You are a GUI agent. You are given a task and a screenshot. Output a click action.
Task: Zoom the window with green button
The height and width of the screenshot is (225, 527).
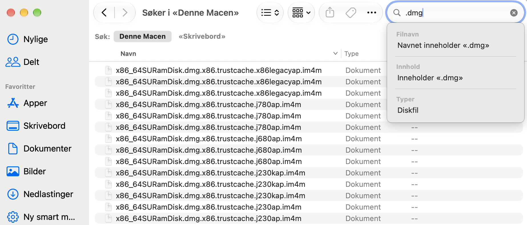[x=37, y=13]
